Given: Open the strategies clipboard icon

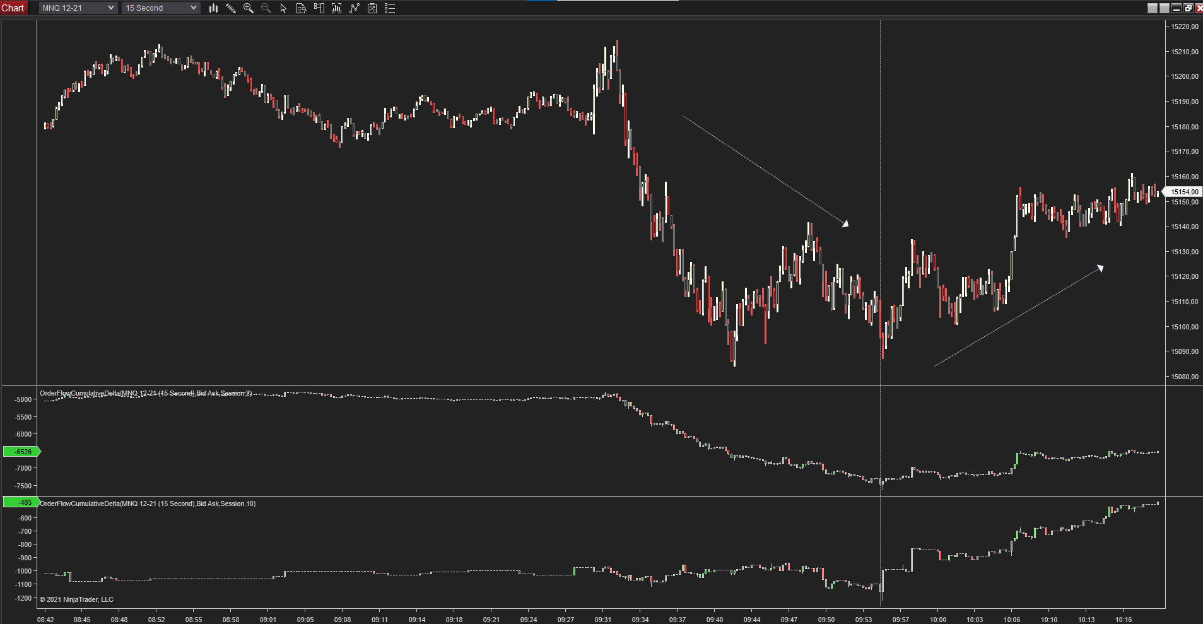Looking at the screenshot, I should click(x=372, y=8).
